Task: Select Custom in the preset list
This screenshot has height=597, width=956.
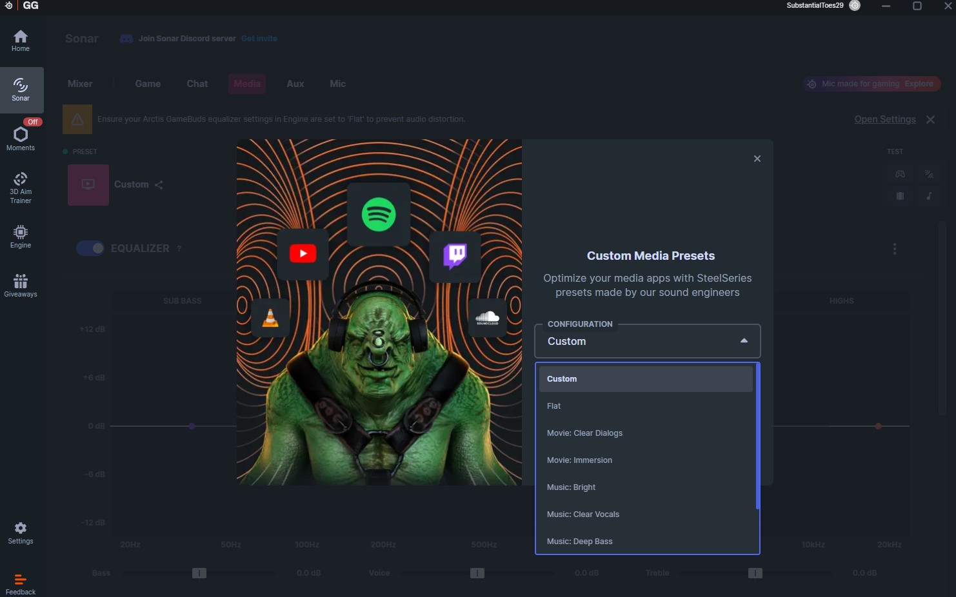Action: tap(646, 379)
